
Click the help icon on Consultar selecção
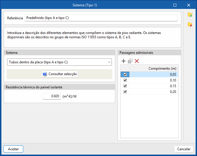(x=45, y=74)
